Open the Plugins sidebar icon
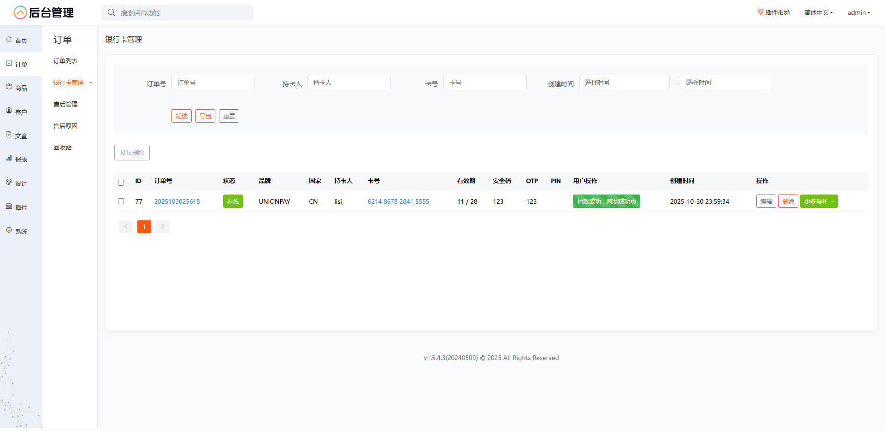 point(9,207)
